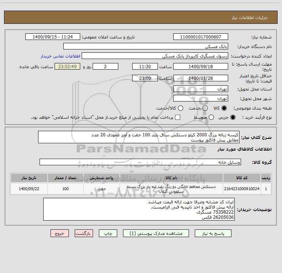Click the announcement date field 1400/09/15 - 11:24
The image size is (282, 273).
[x=53, y=37]
